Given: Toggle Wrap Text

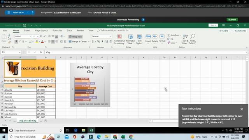Looking at the screenshot, I should click(75, 37).
